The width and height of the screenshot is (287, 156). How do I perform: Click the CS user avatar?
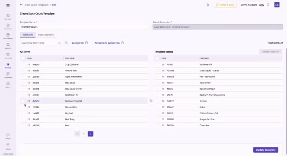(x=277, y=5)
